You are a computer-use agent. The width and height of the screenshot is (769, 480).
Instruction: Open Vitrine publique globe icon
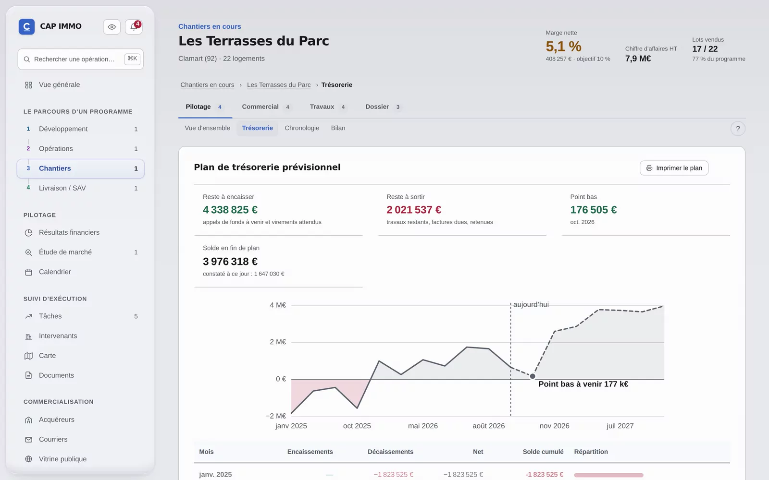coord(28,459)
